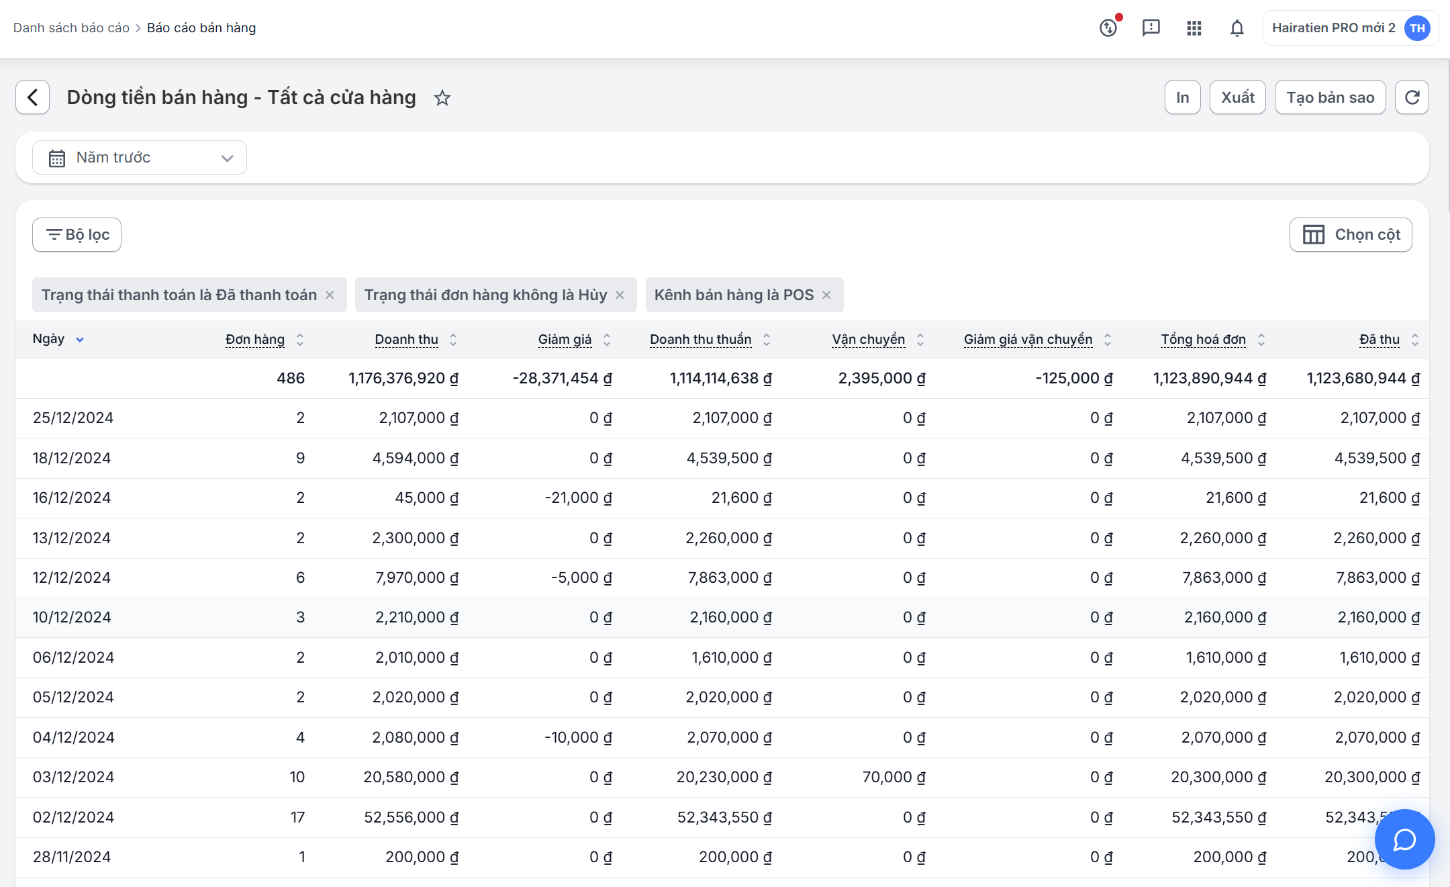Screen dimensions: 1450x887
Task: Click the Tạo bản sao button
Action: (x=1330, y=97)
